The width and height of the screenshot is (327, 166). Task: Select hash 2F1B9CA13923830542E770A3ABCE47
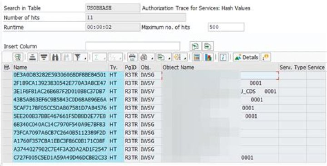click(x=60, y=83)
